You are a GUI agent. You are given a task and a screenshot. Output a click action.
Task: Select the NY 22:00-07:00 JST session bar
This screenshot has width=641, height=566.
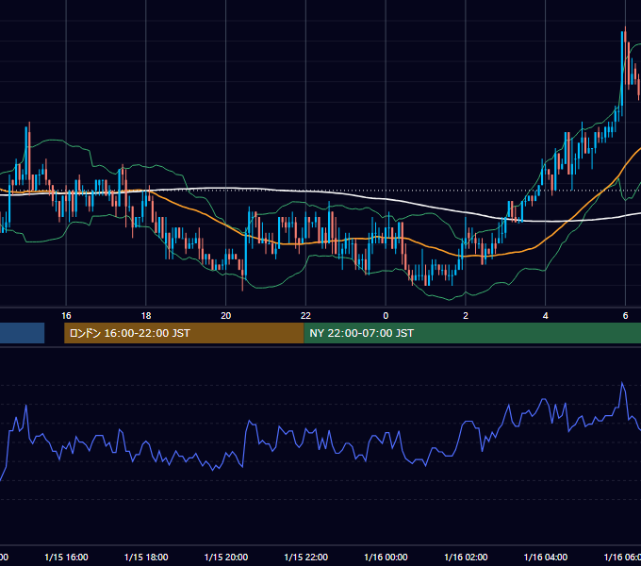point(472,333)
